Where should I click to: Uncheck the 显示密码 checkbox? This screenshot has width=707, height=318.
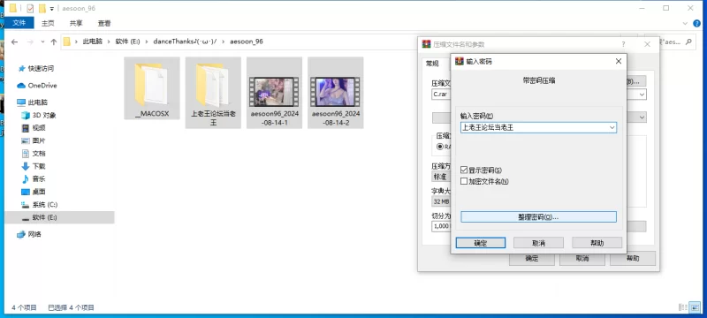pos(464,170)
